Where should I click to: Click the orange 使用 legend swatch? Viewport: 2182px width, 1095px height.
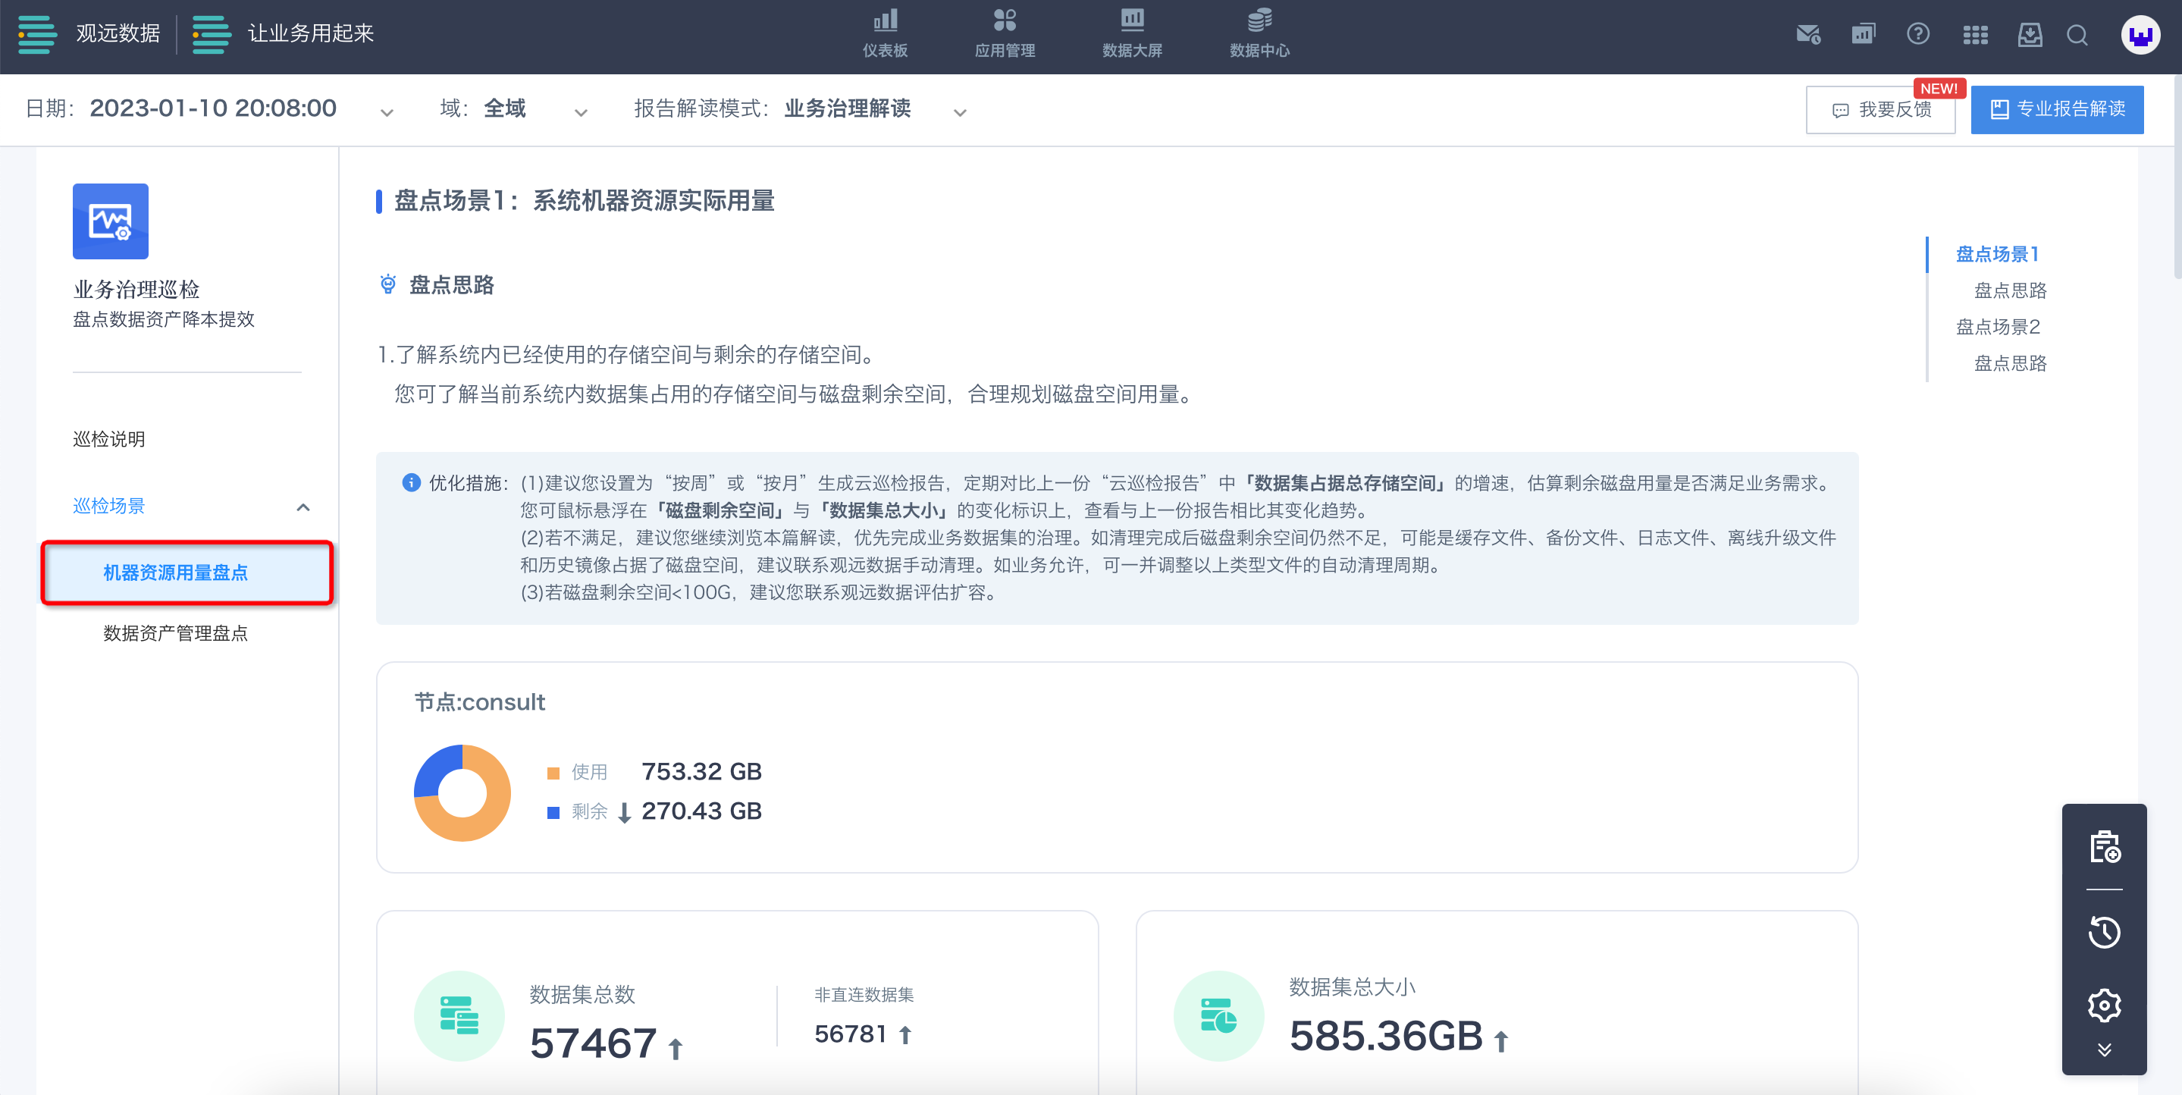(x=553, y=772)
